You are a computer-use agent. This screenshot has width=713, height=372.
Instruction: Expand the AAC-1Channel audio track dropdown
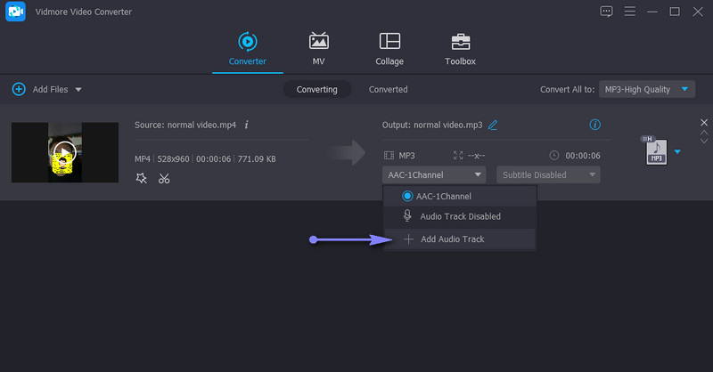(x=435, y=174)
